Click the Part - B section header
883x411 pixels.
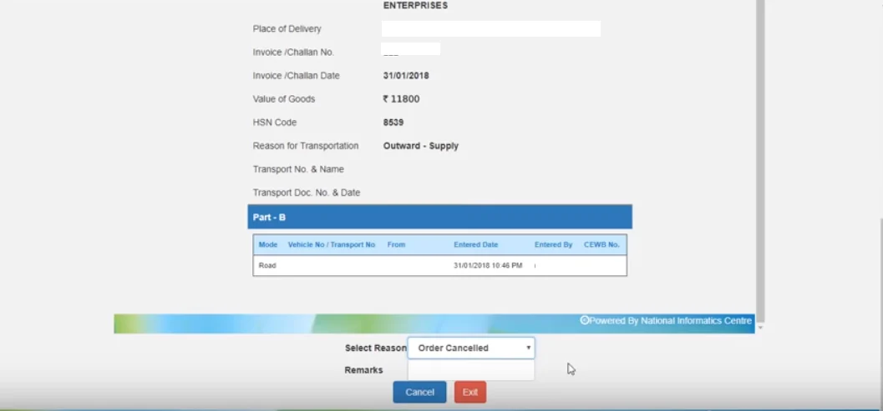[439, 217]
